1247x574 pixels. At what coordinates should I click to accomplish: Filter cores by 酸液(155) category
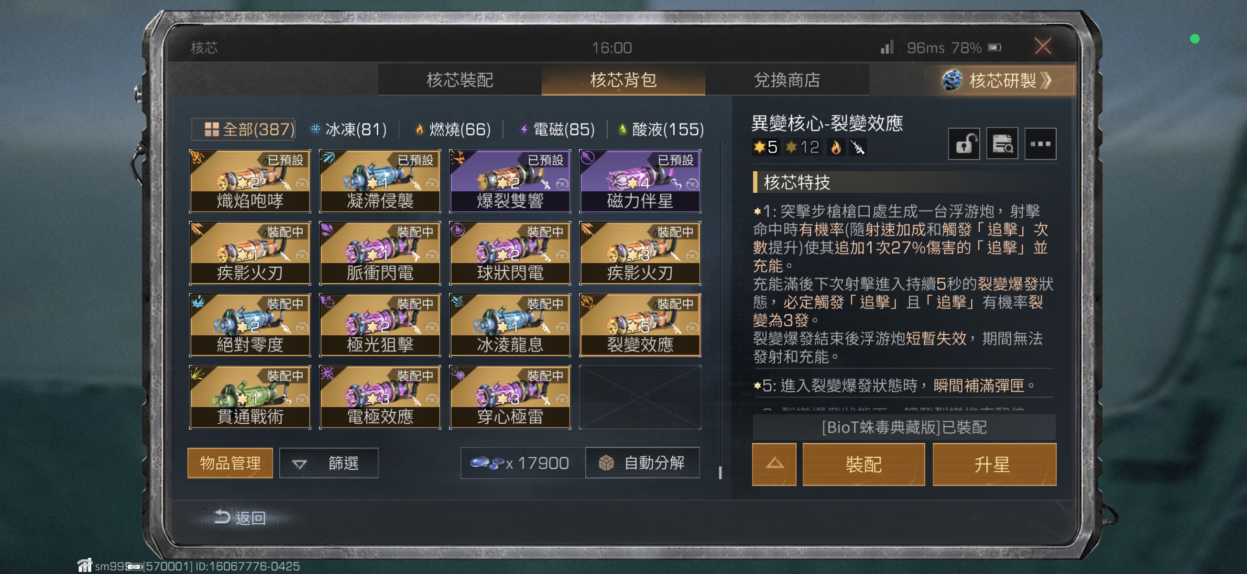[661, 129]
